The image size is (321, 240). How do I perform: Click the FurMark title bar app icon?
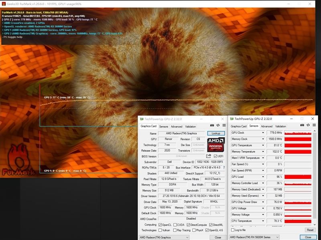(x=4, y=4)
